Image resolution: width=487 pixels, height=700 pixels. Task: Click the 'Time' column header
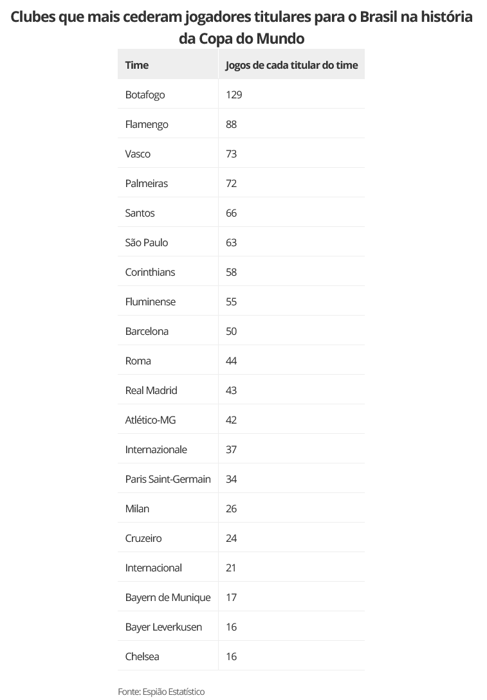point(137,65)
